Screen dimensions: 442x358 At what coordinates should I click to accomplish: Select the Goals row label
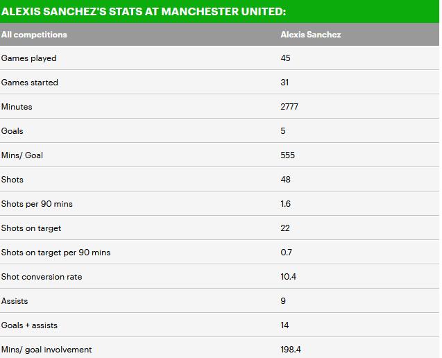[12, 131]
